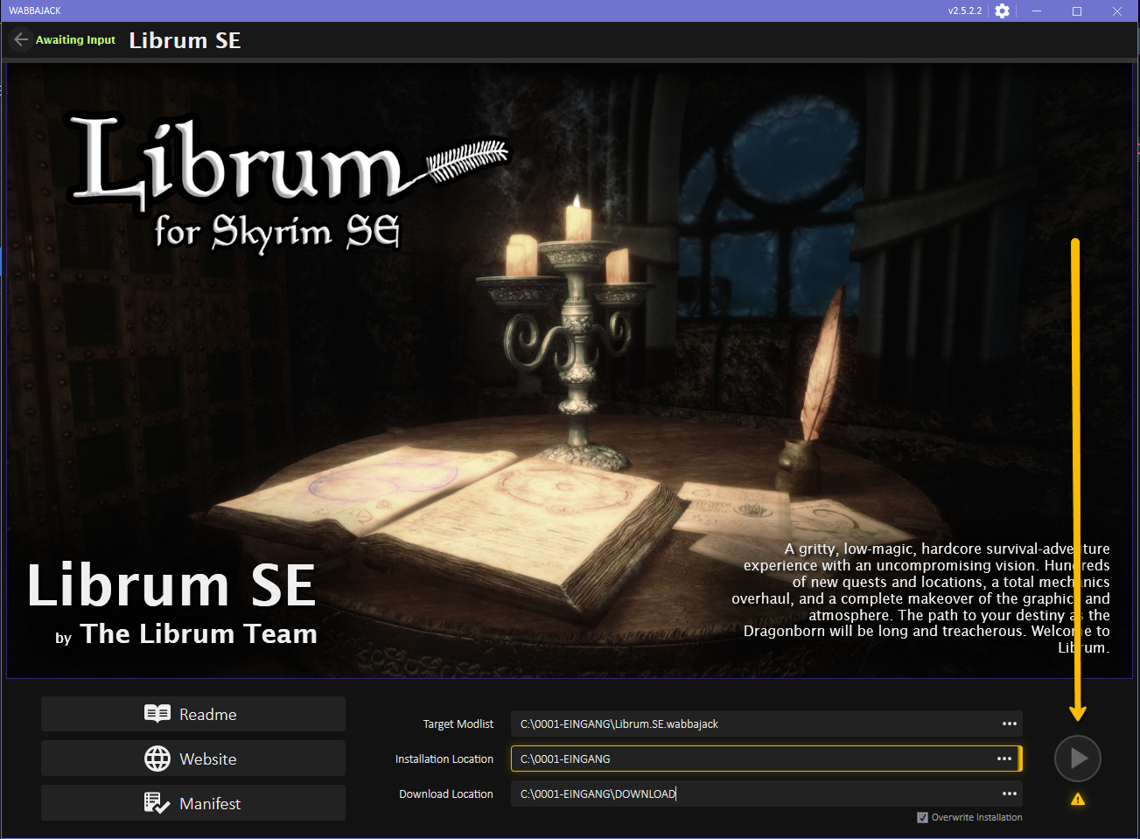Viewport: 1140px width, 839px height.
Task: Start installation with the play button
Action: pos(1077,759)
